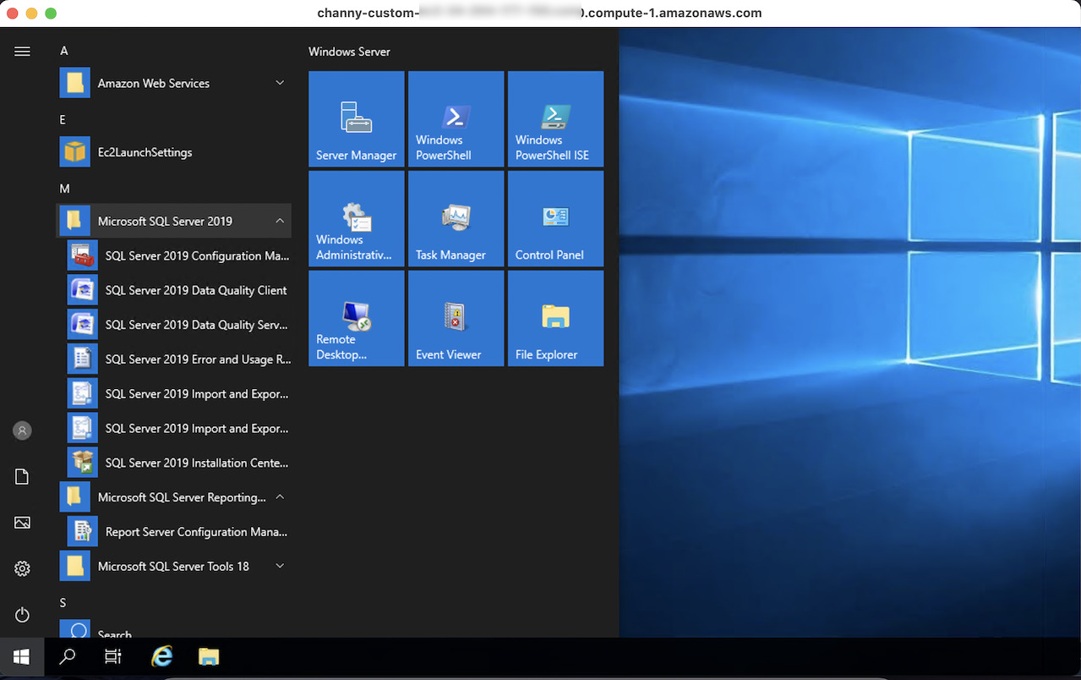
Task: Open Settings gear in Start sidebar
Action: (23, 568)
